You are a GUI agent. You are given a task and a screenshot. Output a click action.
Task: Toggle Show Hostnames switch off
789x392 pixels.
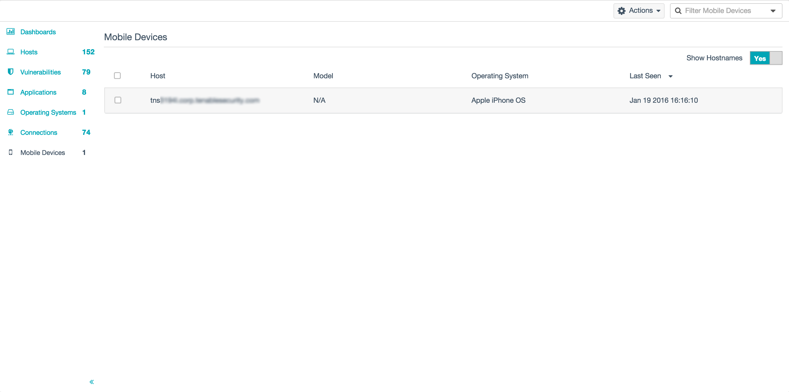point(766,58)
